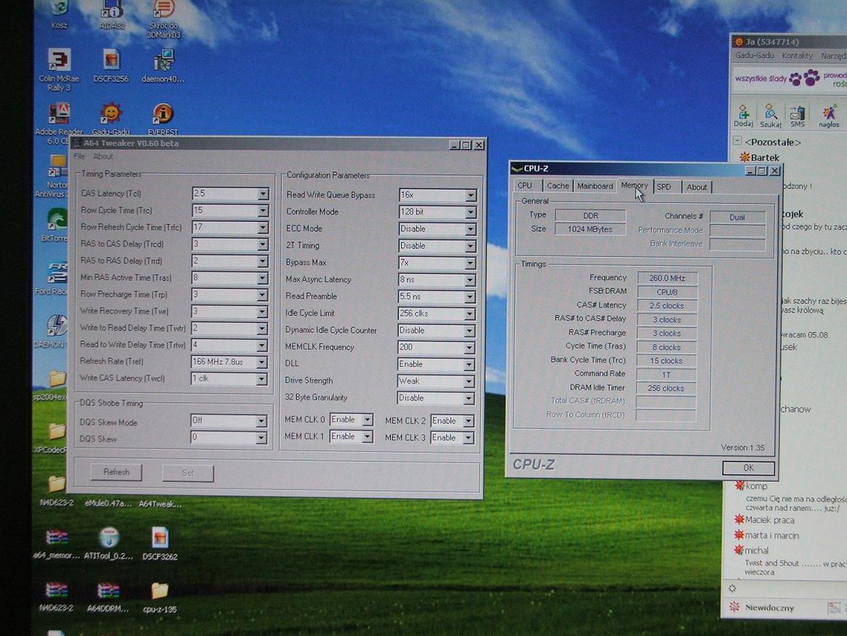Open the MEMCLK Frequency dropdown

[470, 348]
